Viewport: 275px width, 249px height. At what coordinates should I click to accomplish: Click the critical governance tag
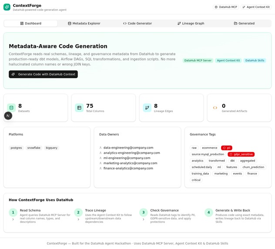pyautogui.click(x=196, y=180)
